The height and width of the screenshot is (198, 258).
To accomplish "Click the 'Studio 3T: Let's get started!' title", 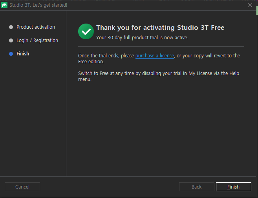I will point(38,5).
